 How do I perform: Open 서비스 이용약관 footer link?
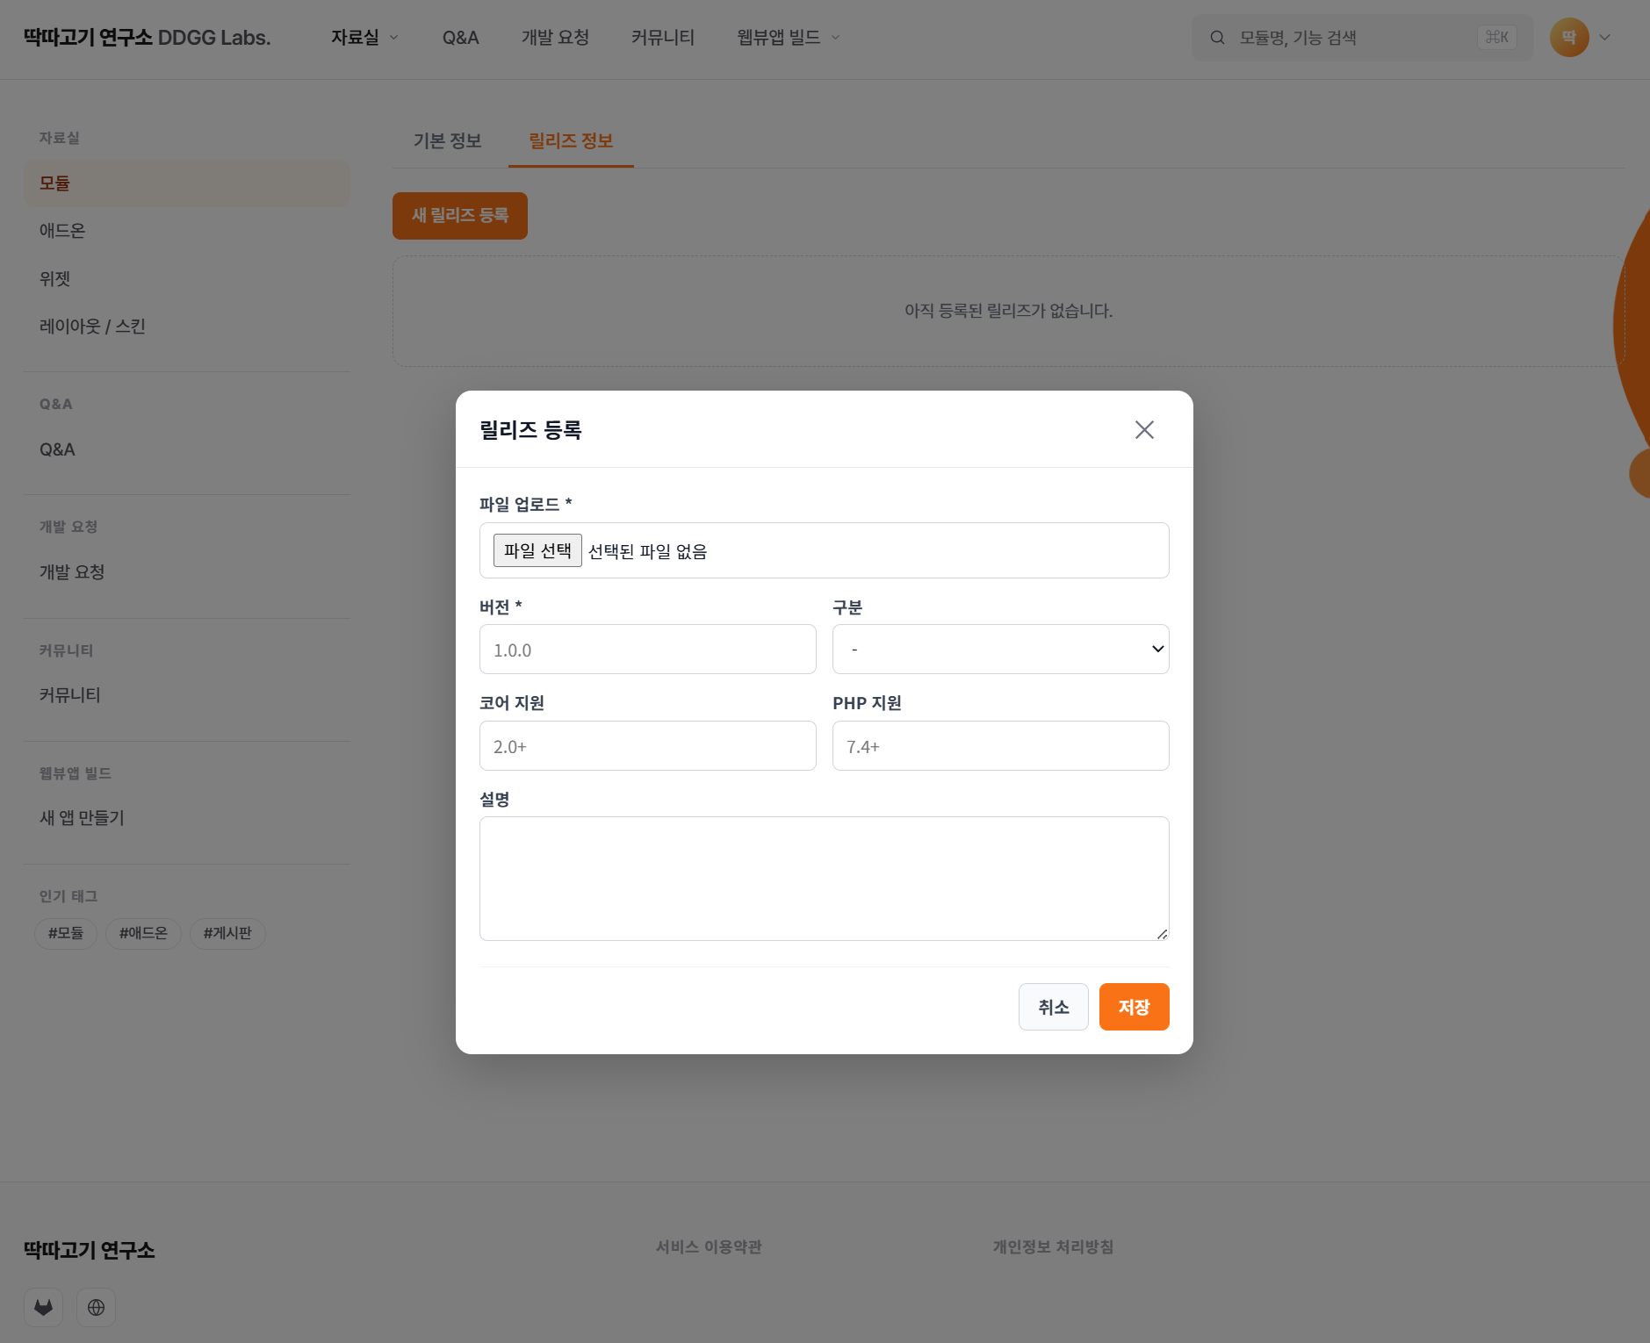tap(709, 1247)
